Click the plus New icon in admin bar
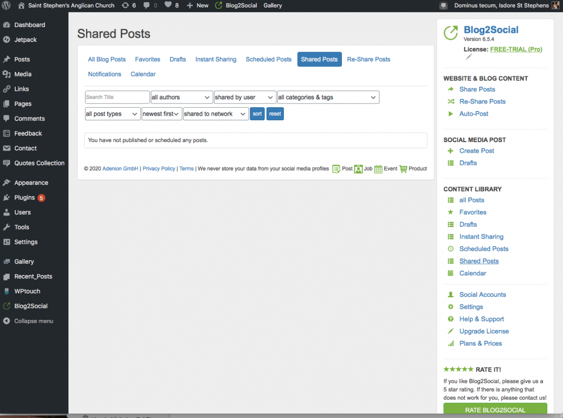Screen dimensions: 563x418 click(x=190, y=6)
